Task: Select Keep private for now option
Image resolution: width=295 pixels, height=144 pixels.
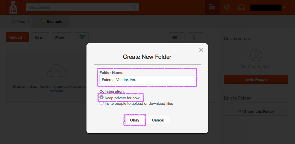Action: pyautogui.click(x=102, y=98)
